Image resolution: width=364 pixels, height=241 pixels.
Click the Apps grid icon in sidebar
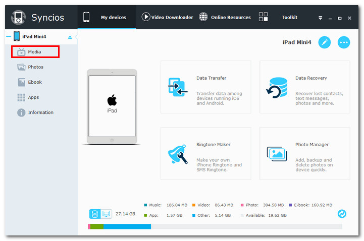pos(21,97)
